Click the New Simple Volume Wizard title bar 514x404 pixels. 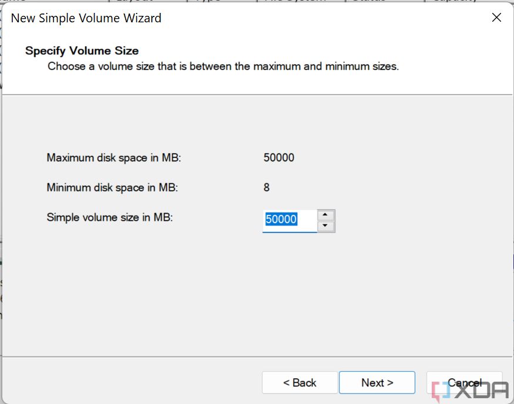pyautogui.click(x=235, y=18)
